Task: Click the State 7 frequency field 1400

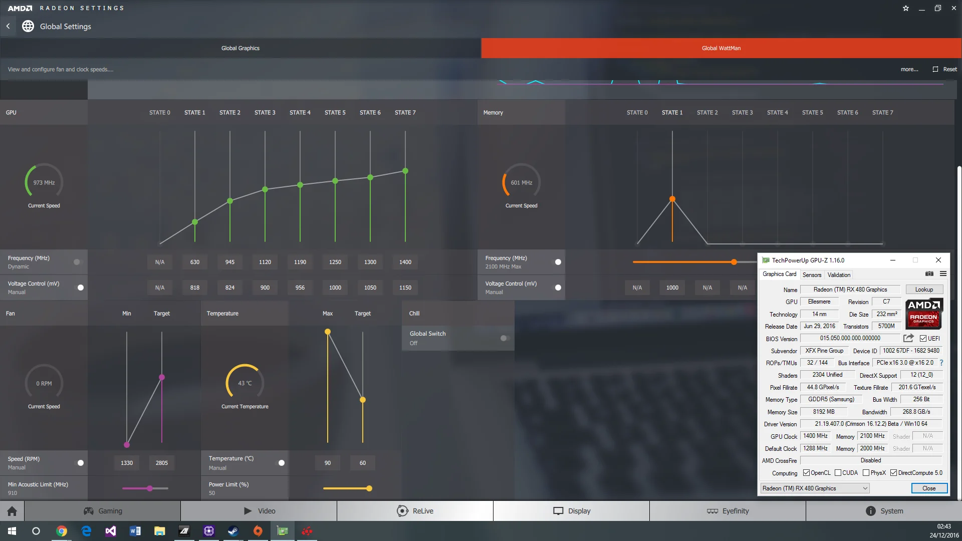Action: (x=405, y=262)
